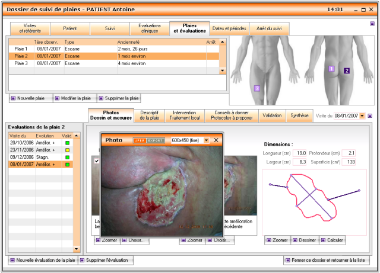Open the Dates et périodes tab
380x273 pixels.
[x=229, y=28]
